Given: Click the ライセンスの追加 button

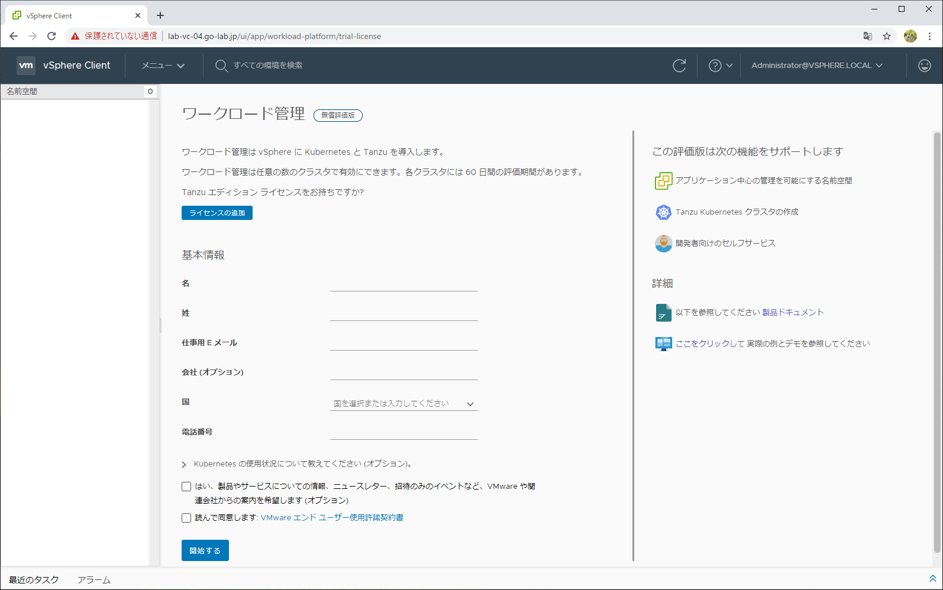Looking at the screenshot, I should point(217,213).
